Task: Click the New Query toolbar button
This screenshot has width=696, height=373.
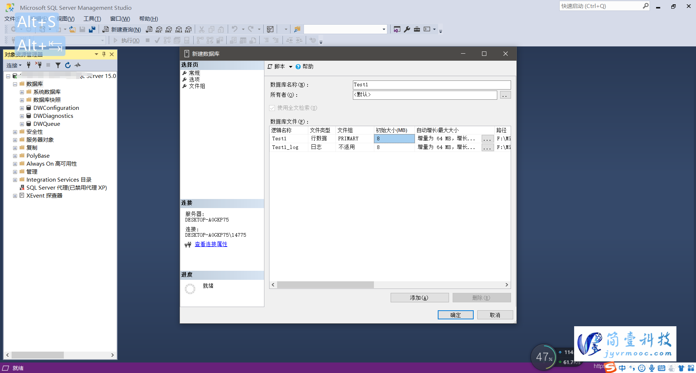Action: [122, 29]
